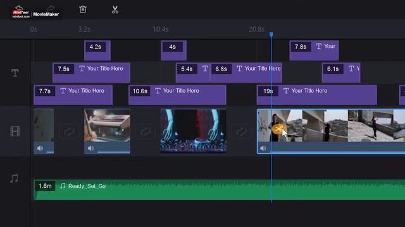Screen dimensions: 405x227
Task: Select the 6.6s Your Title Here clip
Action: tap(246, 73)
